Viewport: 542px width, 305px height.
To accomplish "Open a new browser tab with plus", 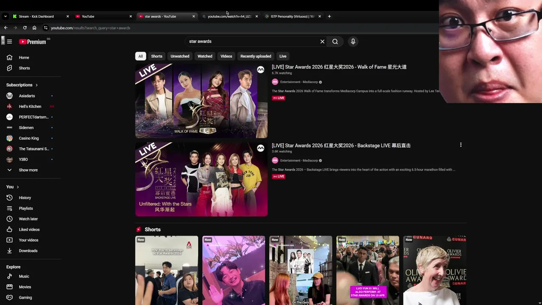I will [329, 17].
